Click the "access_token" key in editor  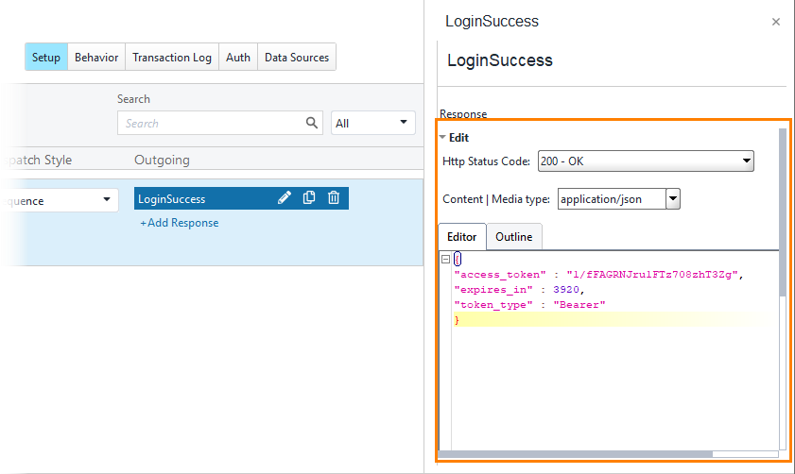500,275
